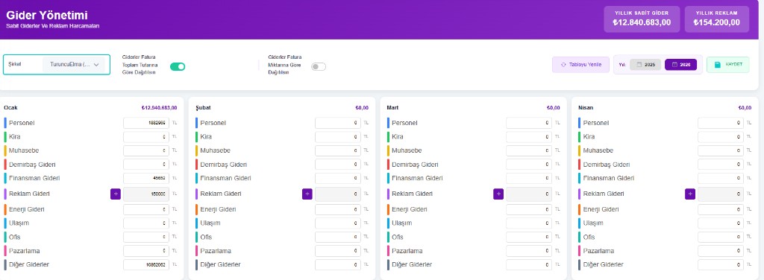Toggle Giderler Fatura Toplam Tutarına Göre Dağıtılsın switch
The width and height of the screenshot is (764, 280).
[178, 66]
